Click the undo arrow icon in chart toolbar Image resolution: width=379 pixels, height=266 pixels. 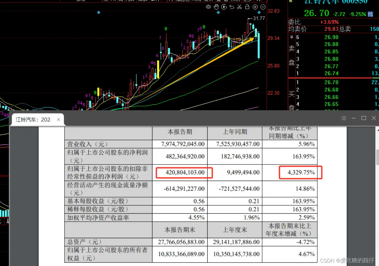232,7
